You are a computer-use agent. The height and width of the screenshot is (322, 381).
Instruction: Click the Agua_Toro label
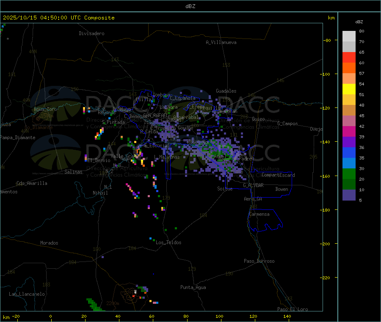[45, 109]
